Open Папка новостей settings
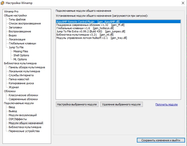187x146 pixels. 19,79
